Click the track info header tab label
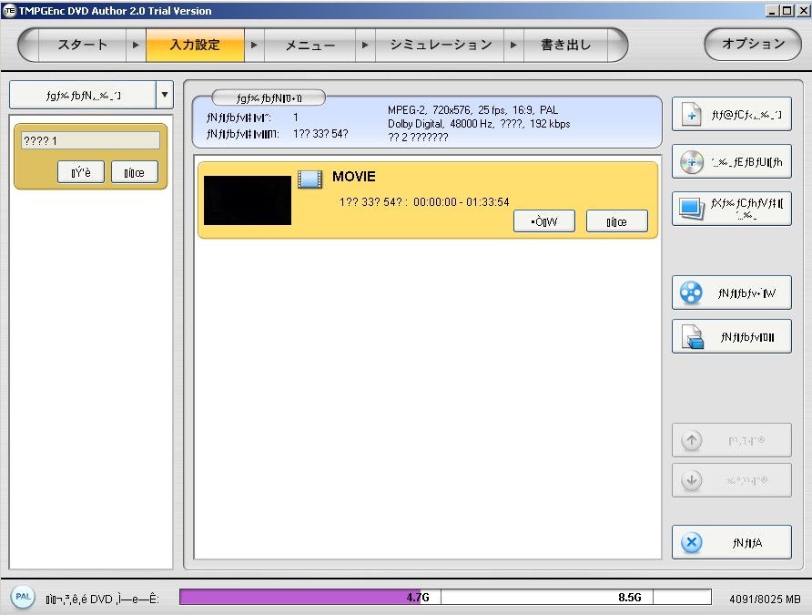This screenshot has width=812, height=615. (x=269, y=97)
